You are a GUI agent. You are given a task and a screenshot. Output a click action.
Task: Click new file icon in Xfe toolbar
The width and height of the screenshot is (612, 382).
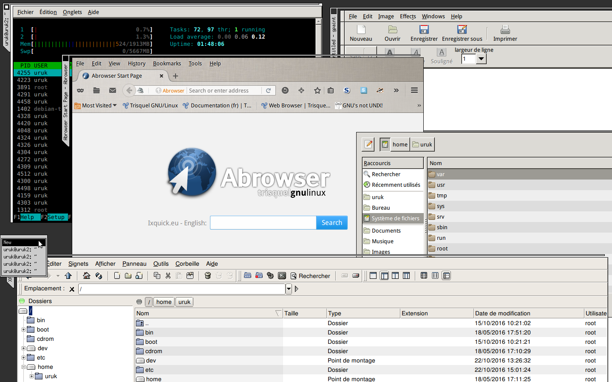(x=117, y=276)
